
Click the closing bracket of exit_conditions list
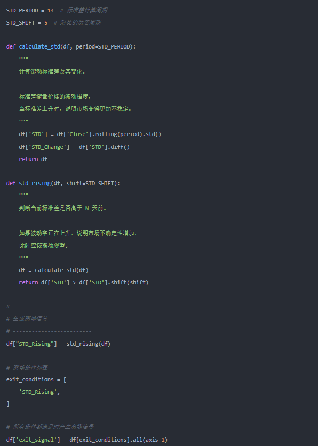8,404
